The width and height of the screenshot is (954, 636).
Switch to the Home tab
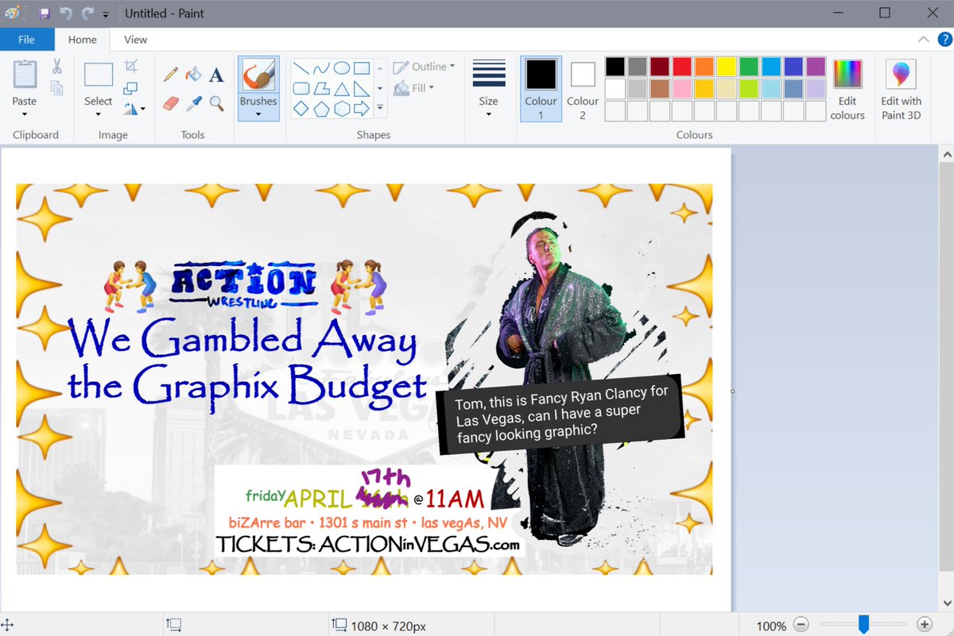(82, 39)
